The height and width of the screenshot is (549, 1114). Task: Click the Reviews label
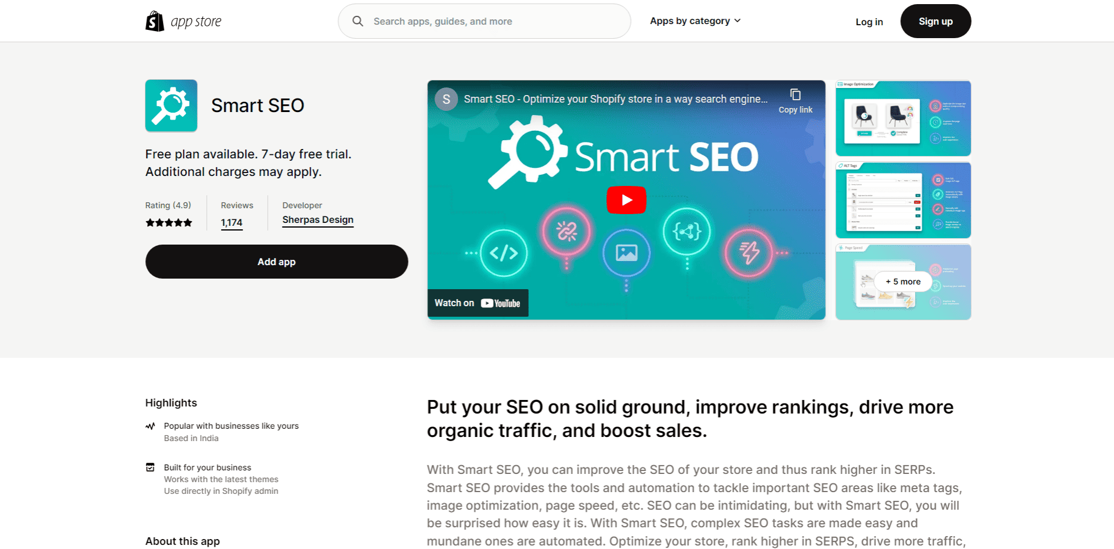237,205
